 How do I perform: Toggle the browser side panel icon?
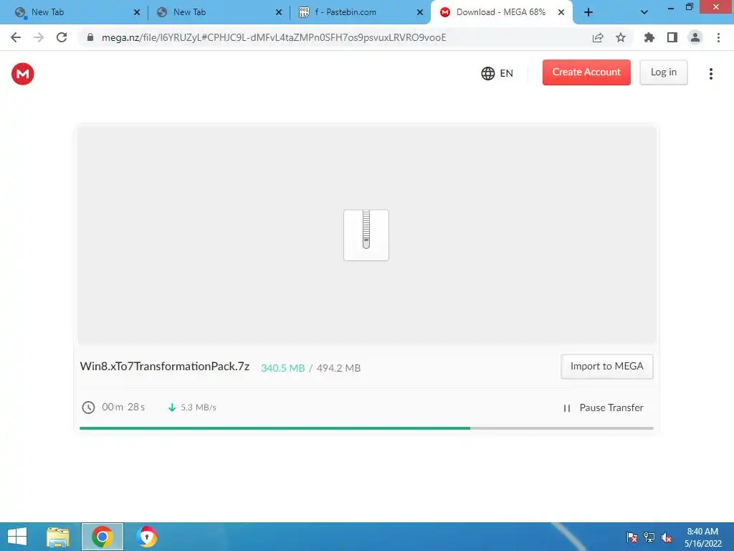click(672, 37)
